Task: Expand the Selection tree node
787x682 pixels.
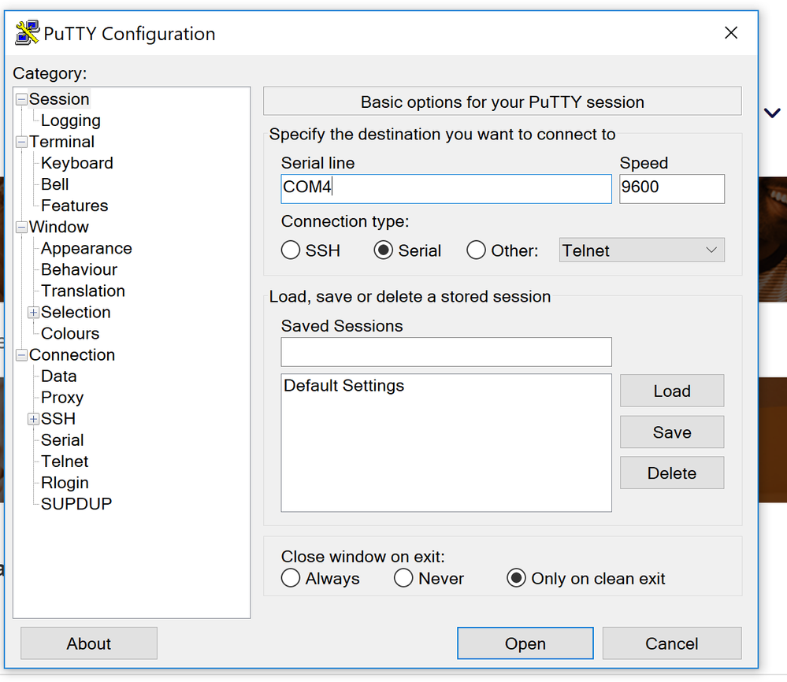Action: (34, 313)
